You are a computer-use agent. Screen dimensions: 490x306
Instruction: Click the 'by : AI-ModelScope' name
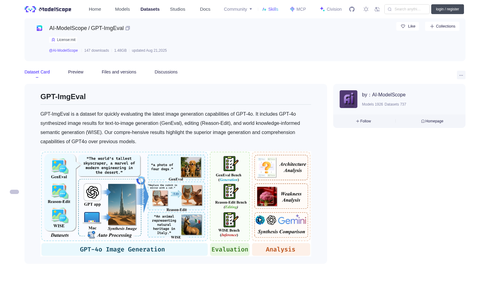point(384,95)
